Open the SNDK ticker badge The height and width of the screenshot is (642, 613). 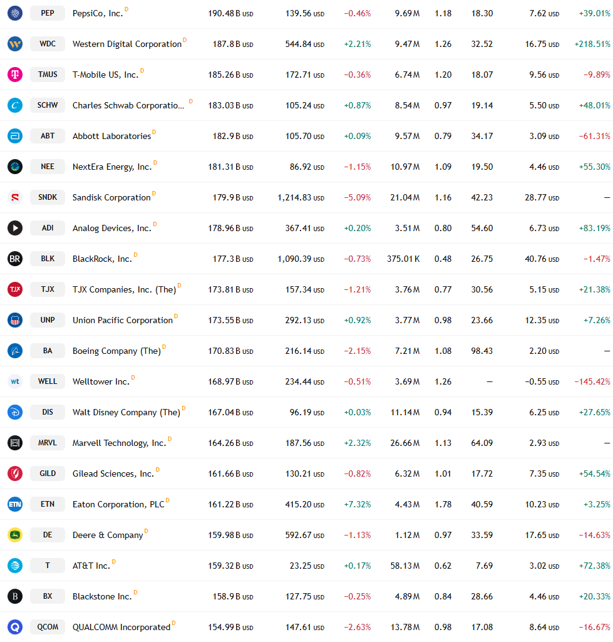coord(48,197)
